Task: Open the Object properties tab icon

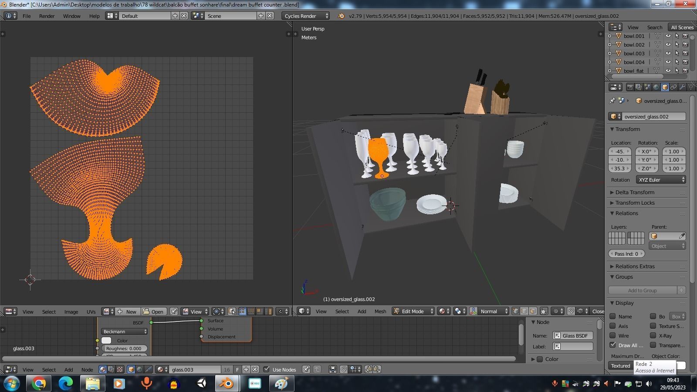Action: click(x=665, y=87)
